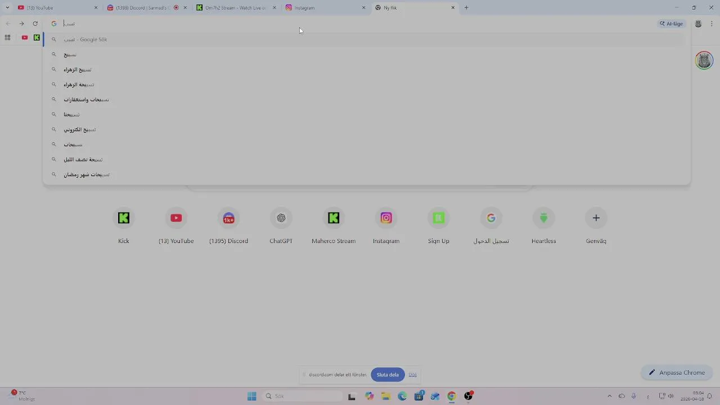Click the Sluta dela button
Viewport: 720px width, 405px height.
coord(388,375)
